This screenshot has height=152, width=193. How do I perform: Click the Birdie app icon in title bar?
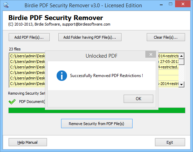6,5
